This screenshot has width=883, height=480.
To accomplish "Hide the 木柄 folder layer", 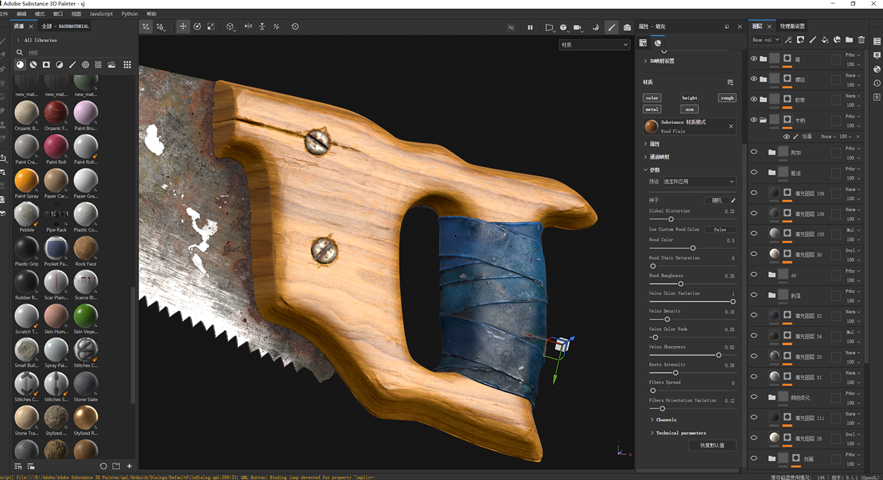I will pos(753,120).
